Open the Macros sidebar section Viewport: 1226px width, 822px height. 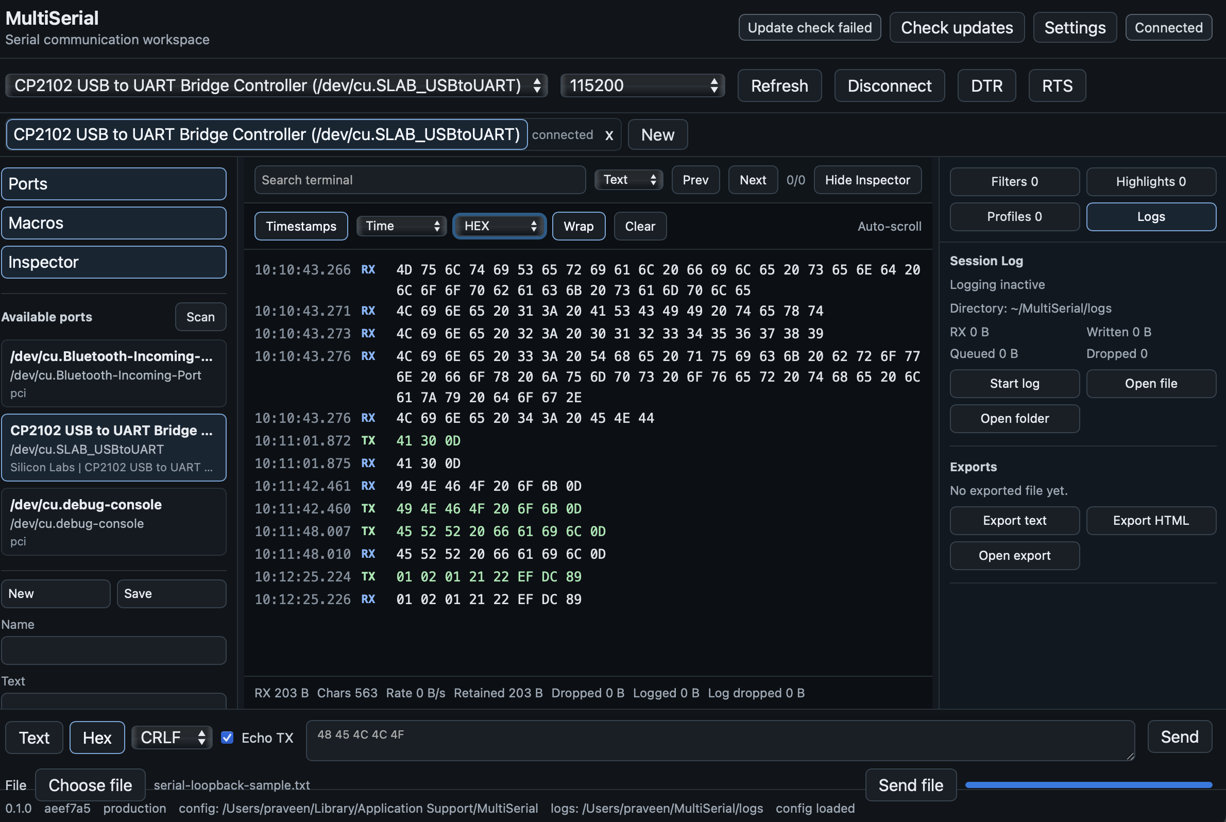[x=114, y=223]
